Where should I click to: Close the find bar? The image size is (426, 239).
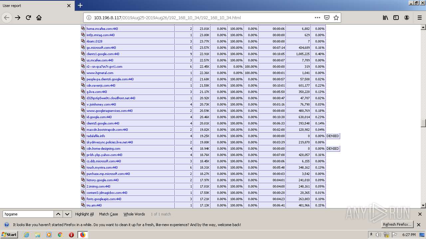[420, 214]
